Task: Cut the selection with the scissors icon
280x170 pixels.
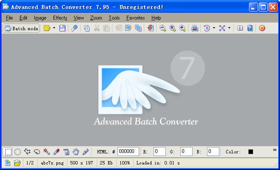Action: (97, 28)
